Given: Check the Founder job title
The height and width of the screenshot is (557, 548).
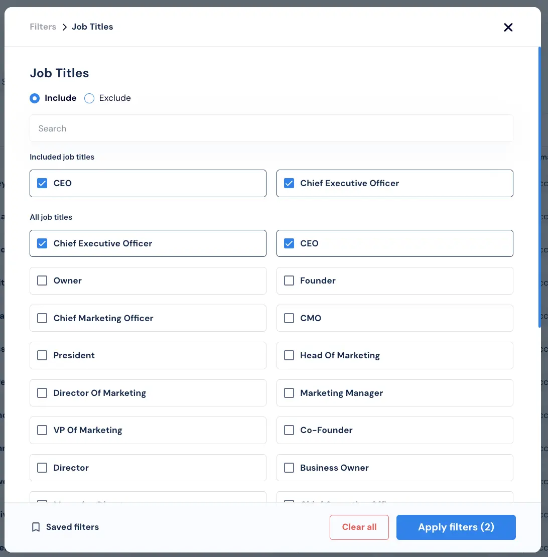Looking at the screenshot, I should coord(289,281).
